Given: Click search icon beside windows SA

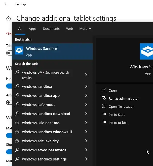Looking at the screenshot, I should [x=17, y=72].
